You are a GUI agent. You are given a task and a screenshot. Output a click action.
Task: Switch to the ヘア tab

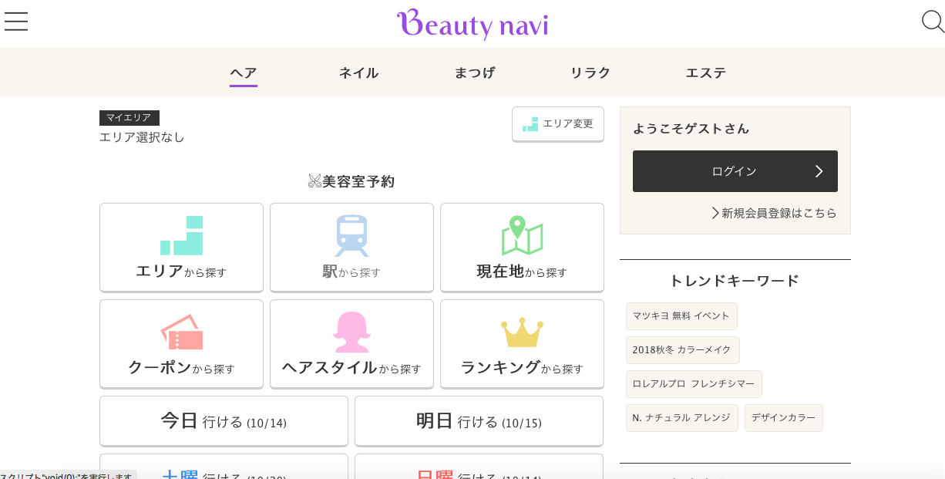pyautogui.click(x=244, y=73)
